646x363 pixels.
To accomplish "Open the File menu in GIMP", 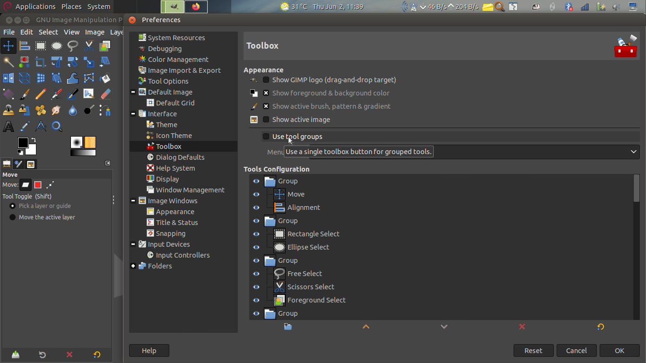I will coord(9,32).
